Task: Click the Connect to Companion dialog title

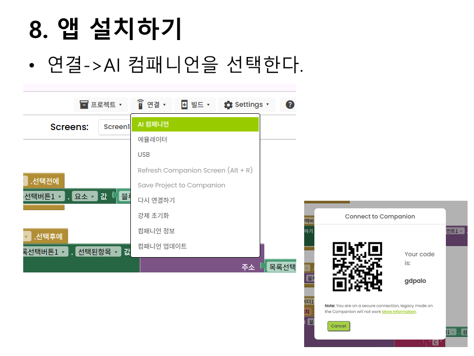Action: pyautogui.click(x=380, y=217)
